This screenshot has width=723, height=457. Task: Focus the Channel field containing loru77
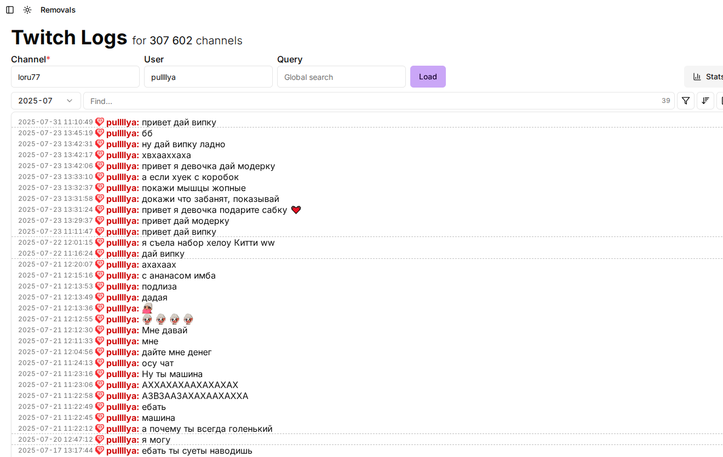tap(75, 77)
